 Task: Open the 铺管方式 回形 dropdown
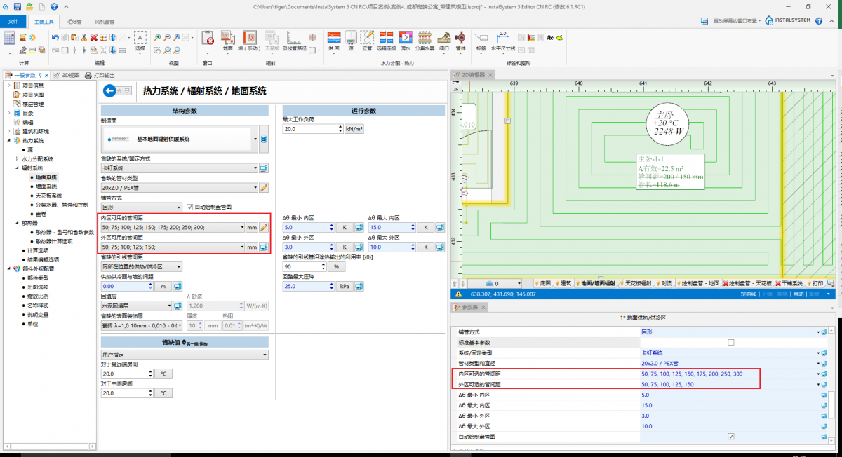[142, 207]
